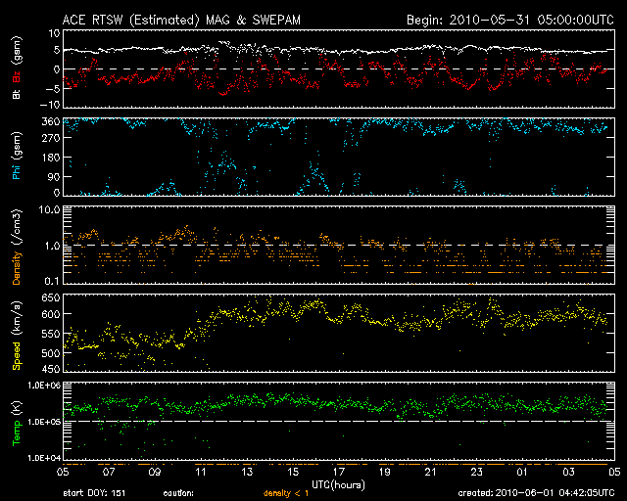
Task: Click the Temp (K) axis label
Action: [x=16, y=421]
